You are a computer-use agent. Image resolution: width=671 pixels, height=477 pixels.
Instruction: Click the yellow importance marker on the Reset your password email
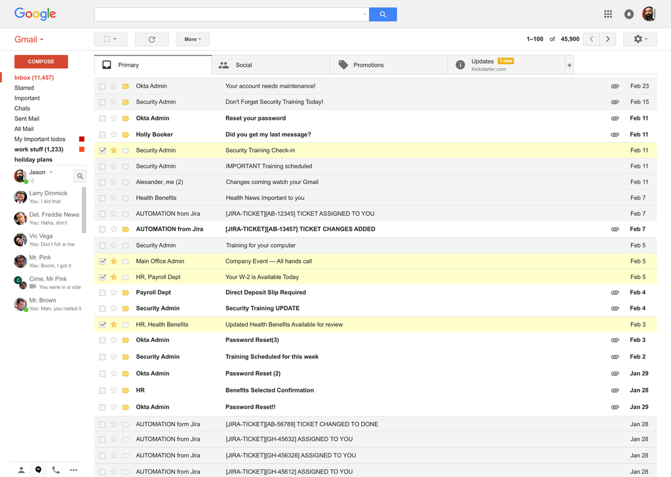[x=125, y=118]
